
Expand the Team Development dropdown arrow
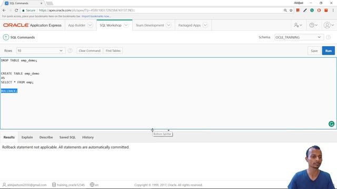click(168, 25)
